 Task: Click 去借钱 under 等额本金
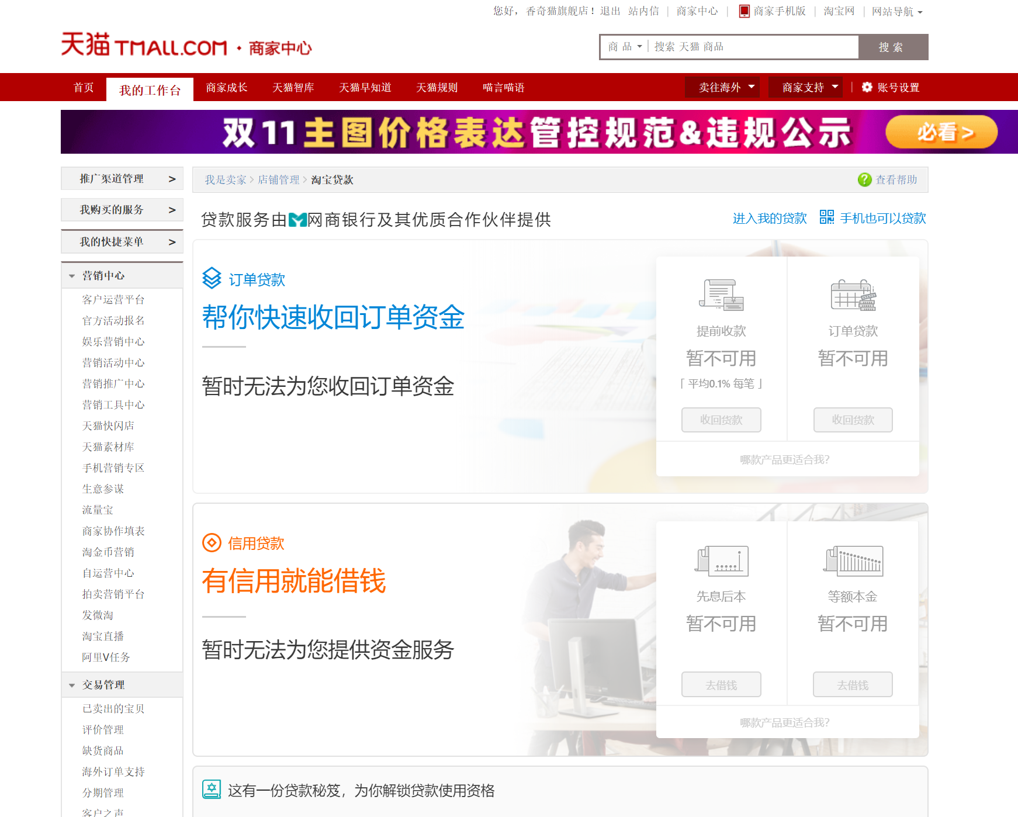(853, 684)
